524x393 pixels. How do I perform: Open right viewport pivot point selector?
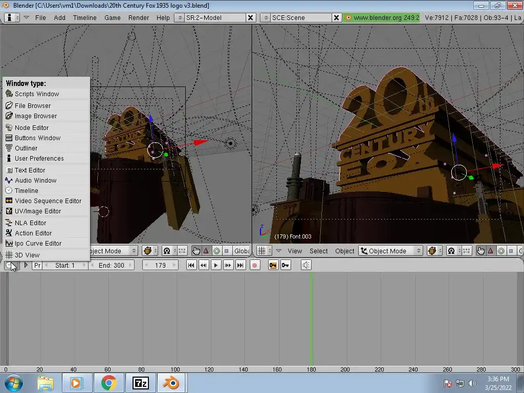(x=453, y=251)
